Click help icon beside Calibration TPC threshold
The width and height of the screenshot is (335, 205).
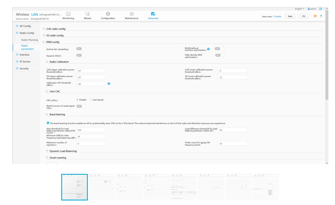pos(109,84)
